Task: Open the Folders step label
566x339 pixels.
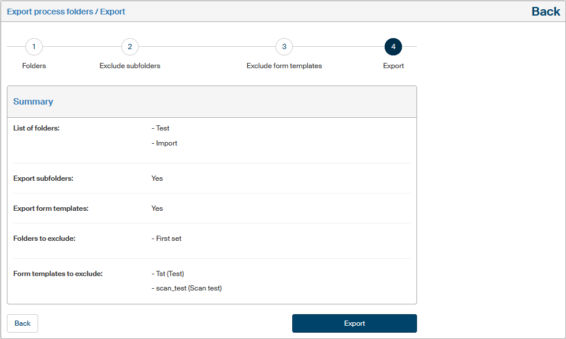Action: [34, 66]
